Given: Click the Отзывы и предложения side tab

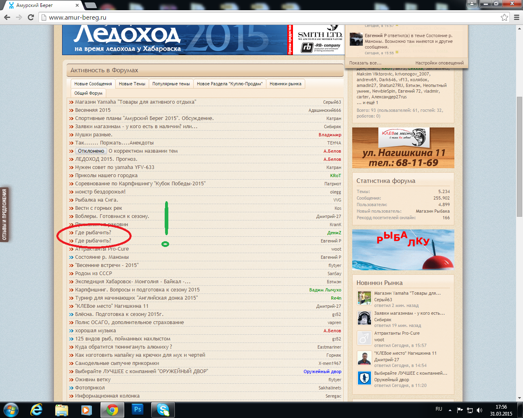Looking at the screenshot, I should pos(4,215).
